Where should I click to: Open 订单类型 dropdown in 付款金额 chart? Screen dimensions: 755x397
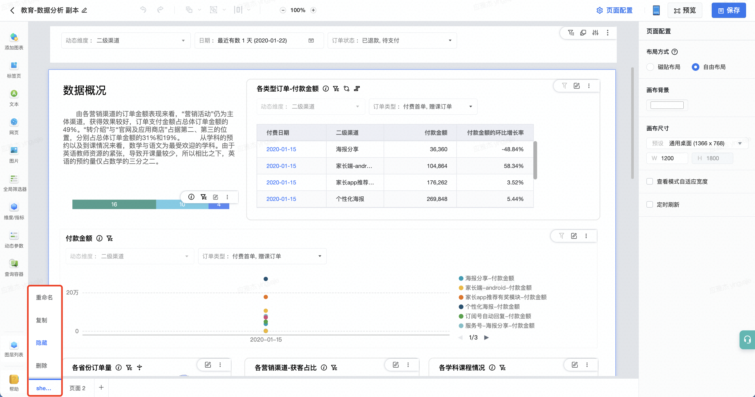tap(262, 256)
